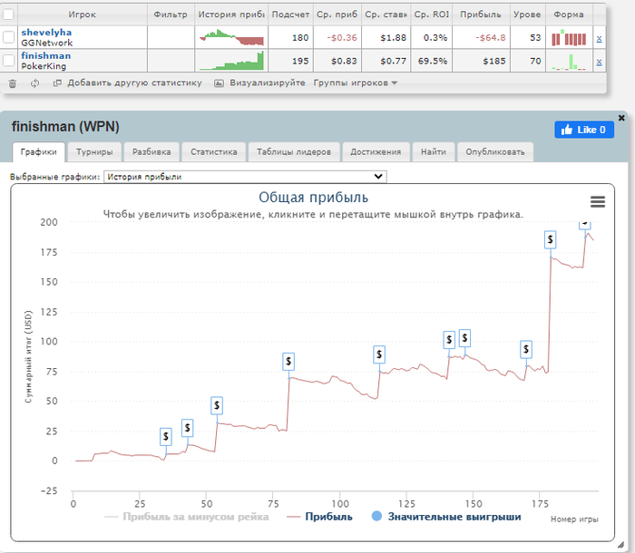Switch to the Достижения tab
This screenshot has width=635, height=553.
click(376, 152)
